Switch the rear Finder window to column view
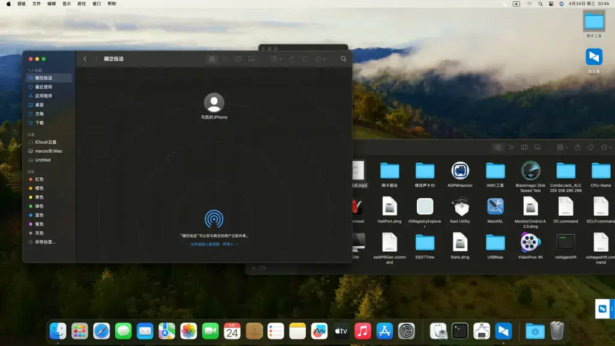This screenshot has height=346, width=615. pyautogui.click(x=524, y=148)
